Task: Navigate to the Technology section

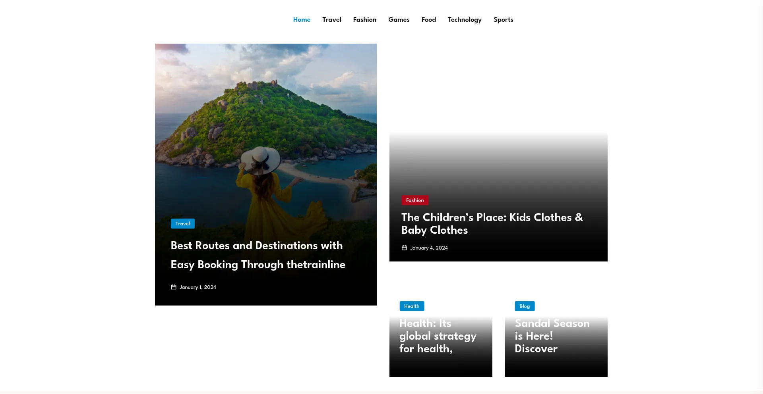Action: tap(464, 19)
